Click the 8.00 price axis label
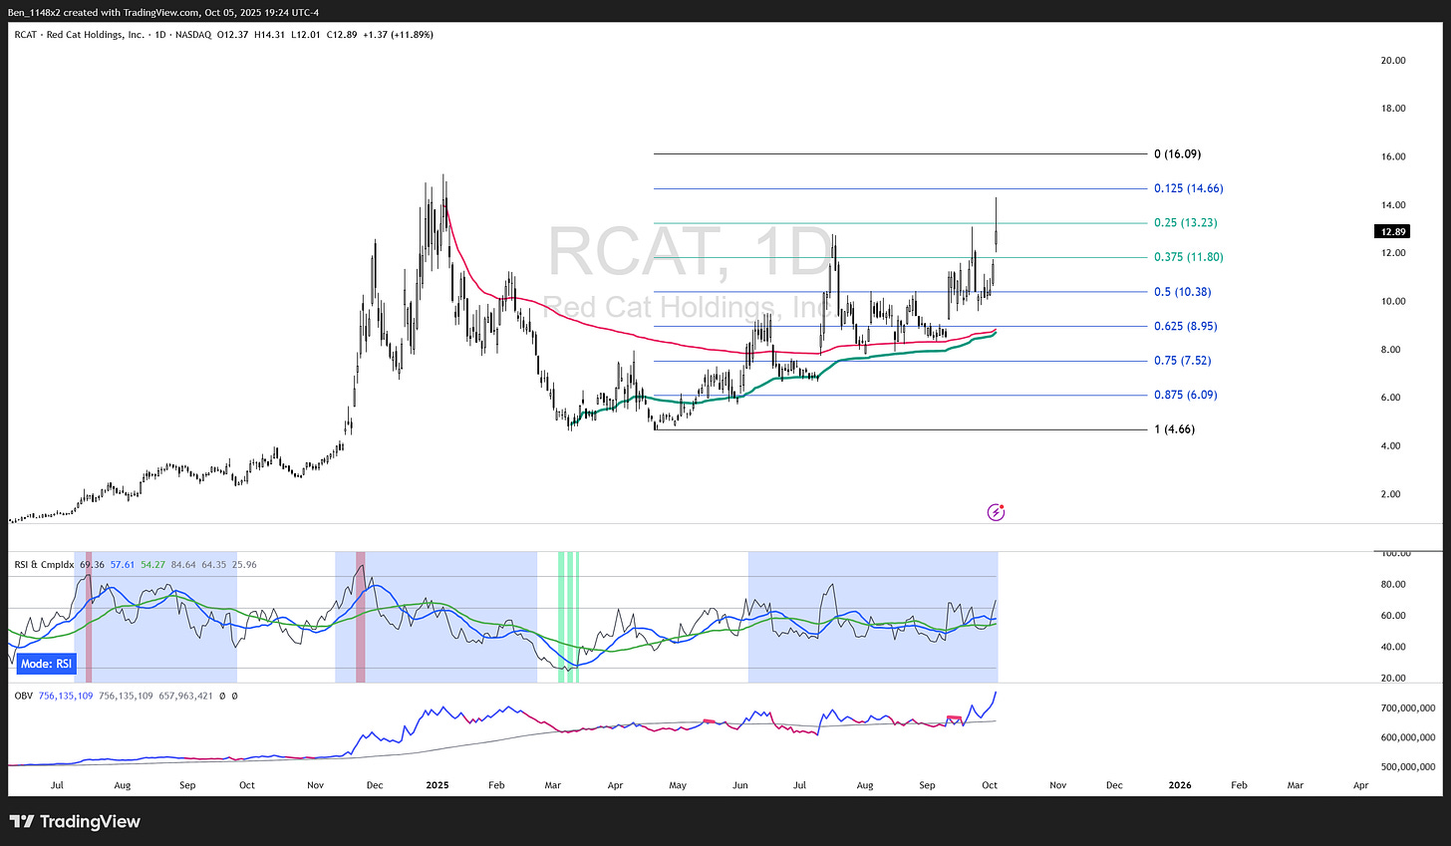This screenshot has width=1451, height=846. point(1392,350)
